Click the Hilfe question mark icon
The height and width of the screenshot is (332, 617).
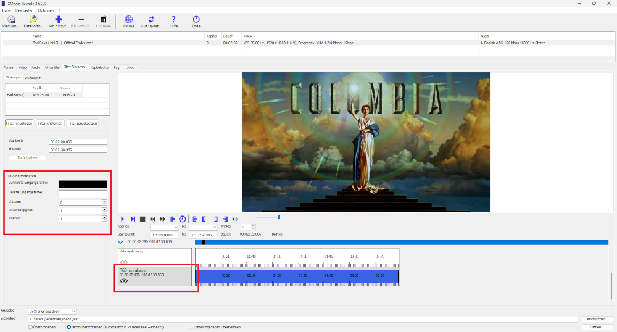point(173,20)
